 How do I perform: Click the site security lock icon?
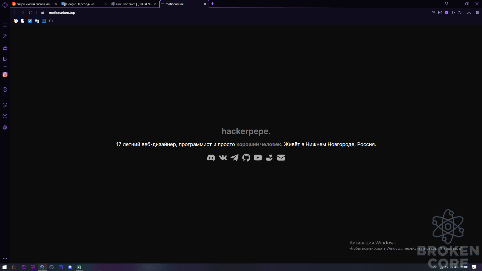[x=43, y=13]
